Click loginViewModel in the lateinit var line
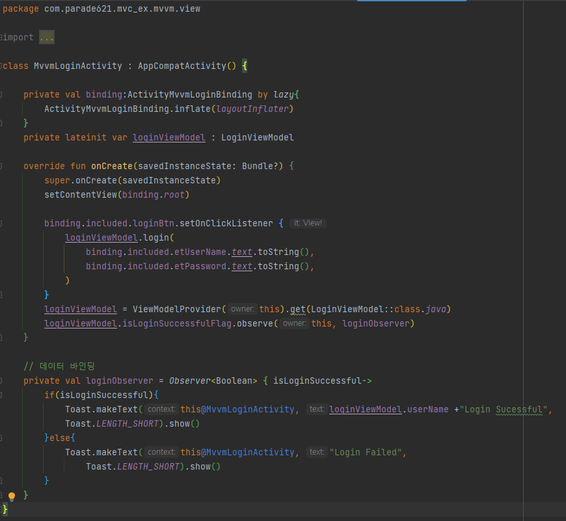The width and height of the screenshot is (566, 521). 169,137
